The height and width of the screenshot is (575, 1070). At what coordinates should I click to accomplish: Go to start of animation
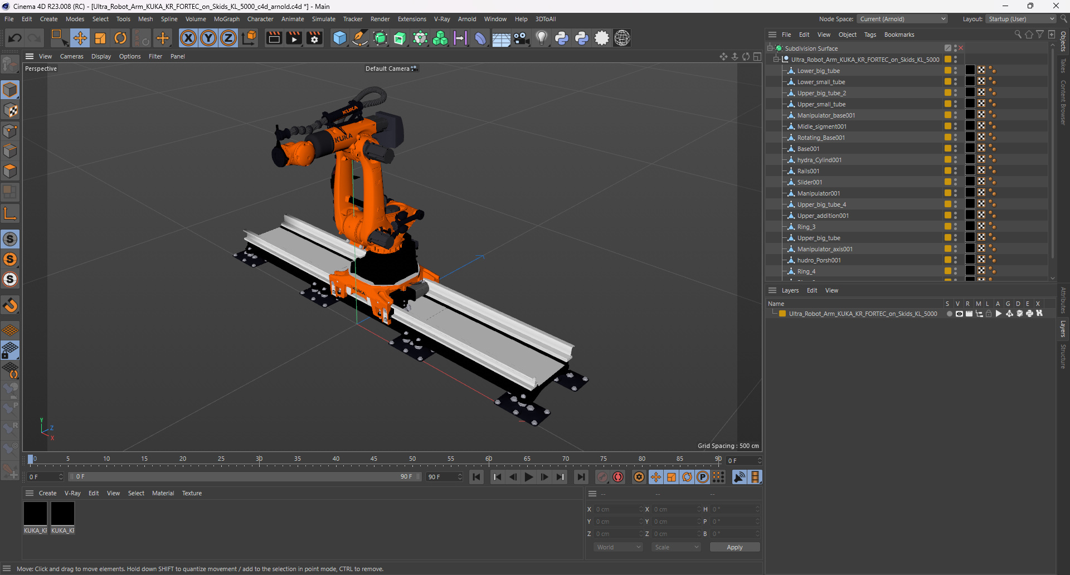(x=476, y=477)
